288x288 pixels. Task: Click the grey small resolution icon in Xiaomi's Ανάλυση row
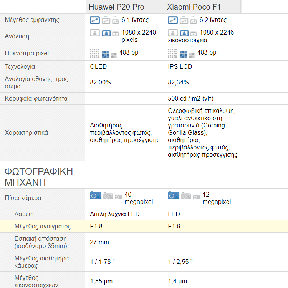click(194, 34)
